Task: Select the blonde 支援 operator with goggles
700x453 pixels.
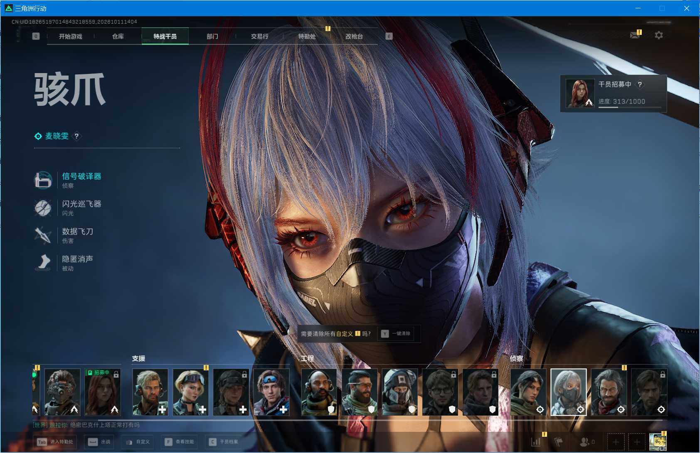Action: click(x=190, y=392)
